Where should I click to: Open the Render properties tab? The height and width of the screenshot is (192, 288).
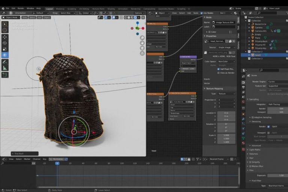[243, 82]
